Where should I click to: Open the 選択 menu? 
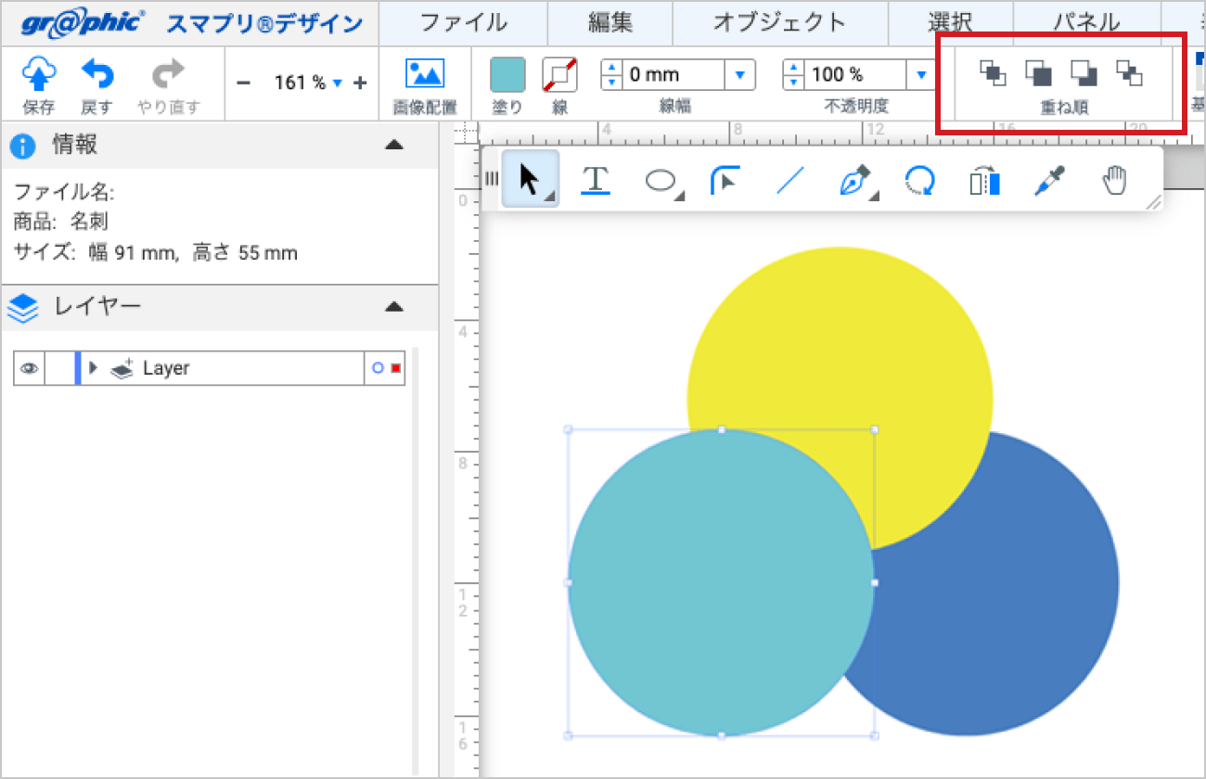(950, 23)
